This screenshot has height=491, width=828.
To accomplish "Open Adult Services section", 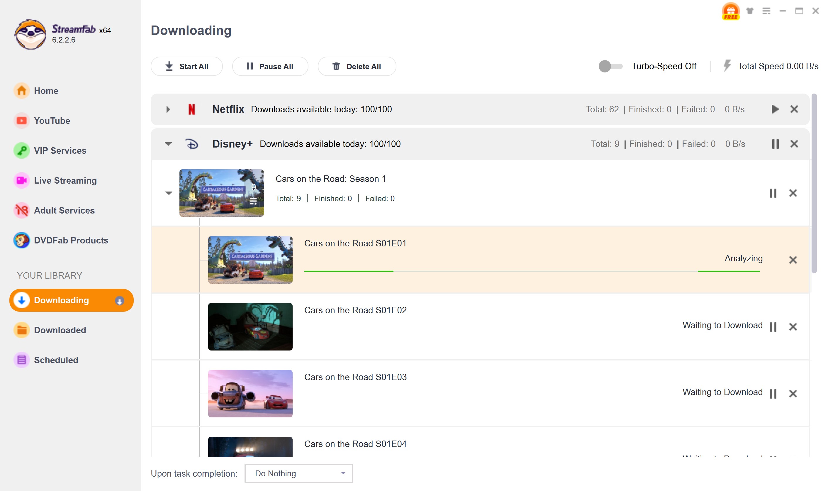I will coord(54,210).
